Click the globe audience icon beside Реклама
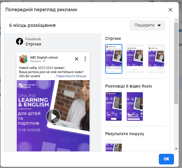182x168 pixels. tap(44, 61)
